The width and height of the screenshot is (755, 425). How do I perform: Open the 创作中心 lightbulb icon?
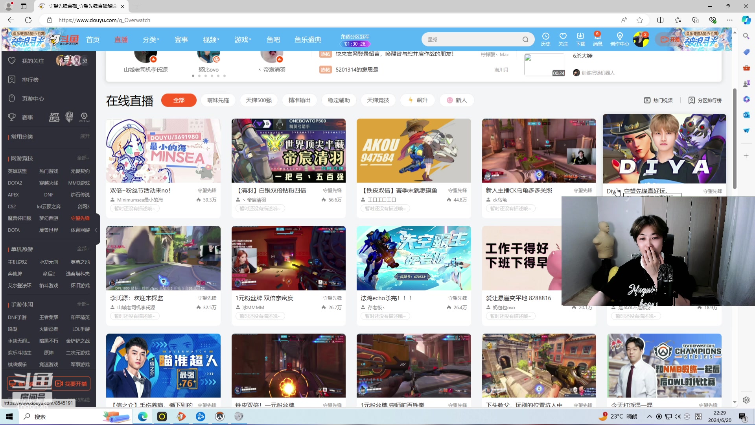619,39
